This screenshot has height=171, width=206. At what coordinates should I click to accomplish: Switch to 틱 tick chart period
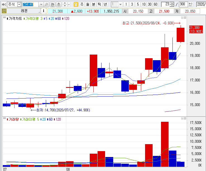(100, 4)
